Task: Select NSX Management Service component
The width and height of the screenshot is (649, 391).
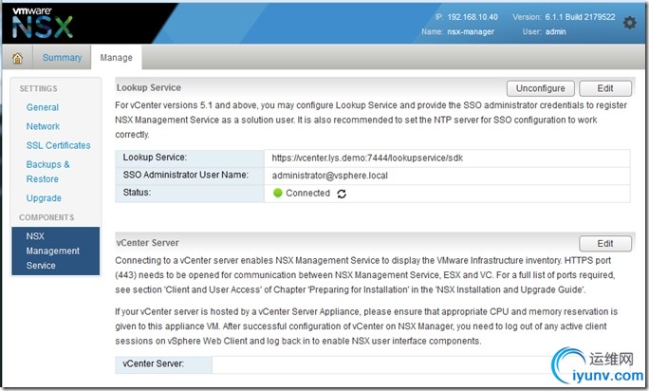Action: point(55,251)
